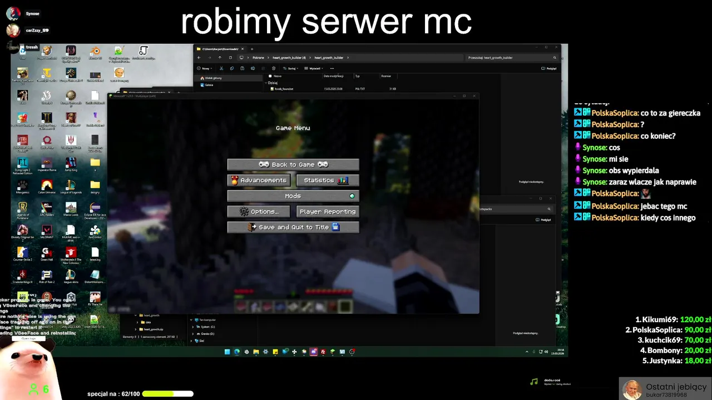Toggle the Podgląd preview pane button
712x400 pixels.
click(x=548, y=68)
